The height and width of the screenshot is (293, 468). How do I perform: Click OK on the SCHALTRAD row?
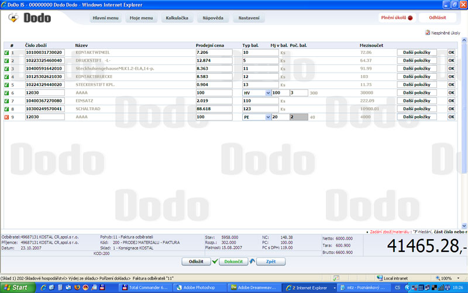[x=451, y=109]
